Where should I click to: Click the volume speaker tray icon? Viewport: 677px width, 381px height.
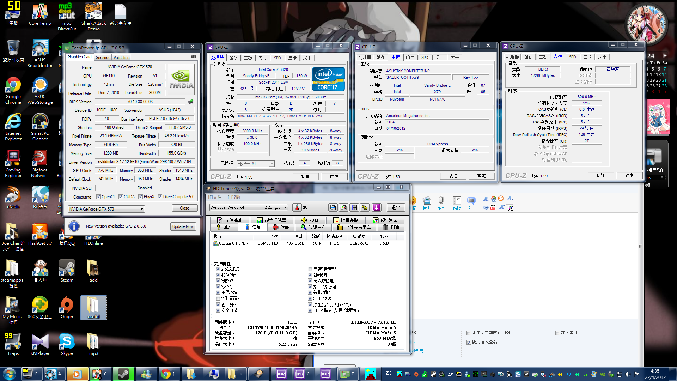pos(628,374)
